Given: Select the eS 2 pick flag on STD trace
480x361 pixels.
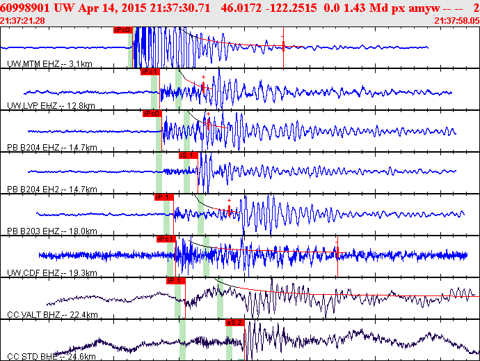Looking at the screenshot, I should click(235, 323).
